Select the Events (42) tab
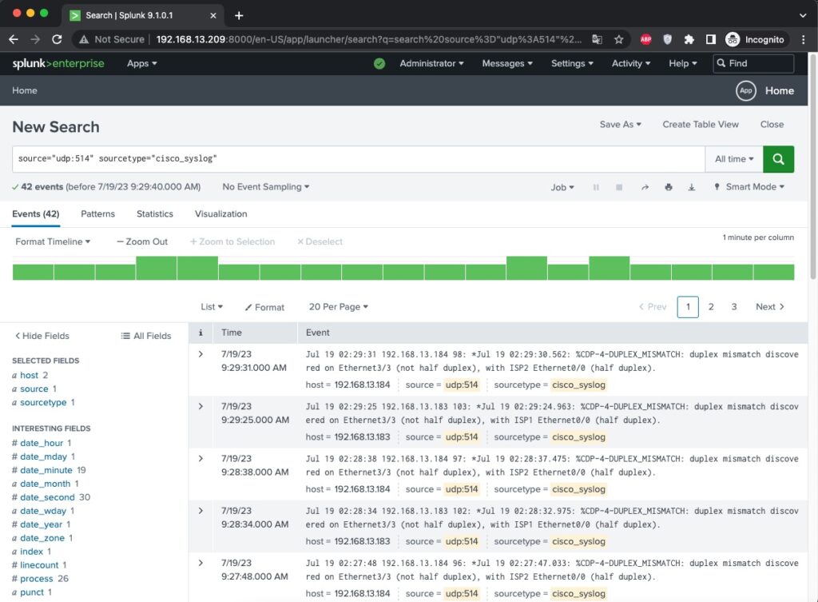This screenshot has height=602, width=818. coord(35,214)
